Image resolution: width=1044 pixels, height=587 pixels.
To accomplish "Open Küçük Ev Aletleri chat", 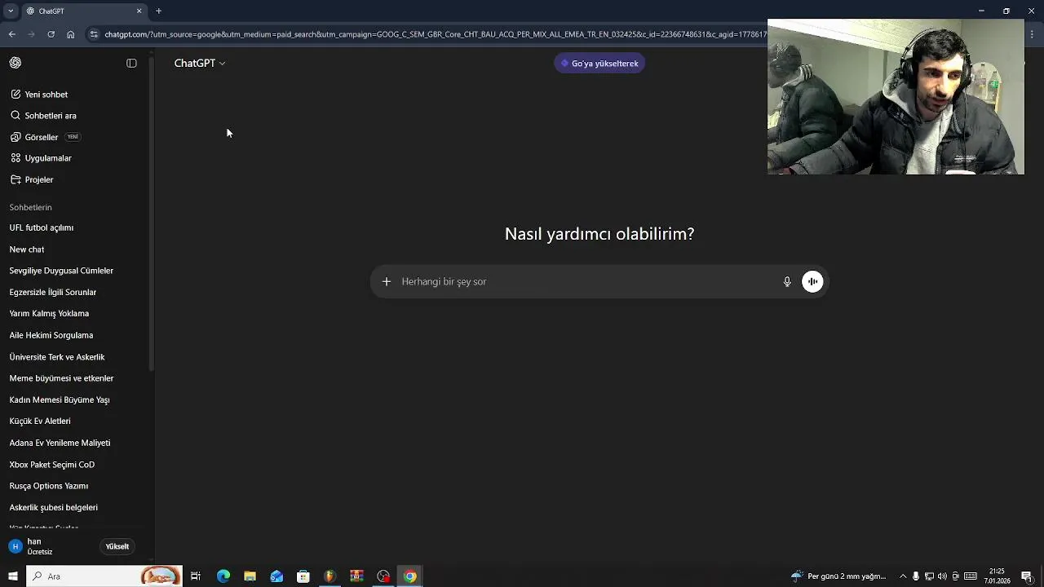I will point(40,421).
